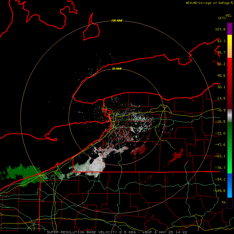The image size is (234, 234).
Task: Click the -78.7 legend value
Action: [x=220, y=168]
